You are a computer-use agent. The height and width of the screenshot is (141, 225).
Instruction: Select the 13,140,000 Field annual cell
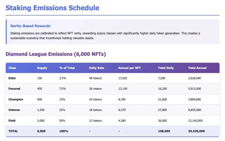click(195, 120)
